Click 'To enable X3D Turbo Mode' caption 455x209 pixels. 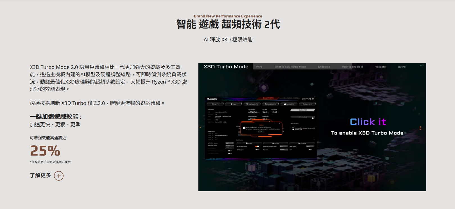(367, 133)
